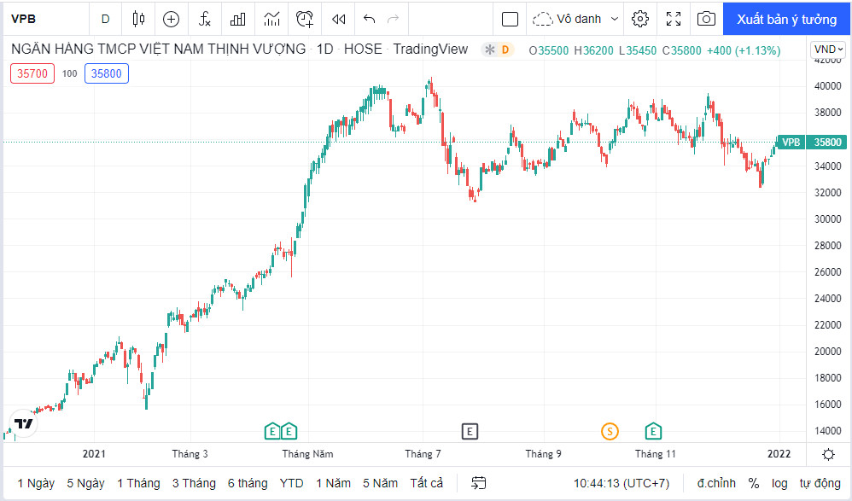Click the second earnings E marker near Tháng Năm
Viewport: 852px width, 501px height.
click(x=289, y=432)
